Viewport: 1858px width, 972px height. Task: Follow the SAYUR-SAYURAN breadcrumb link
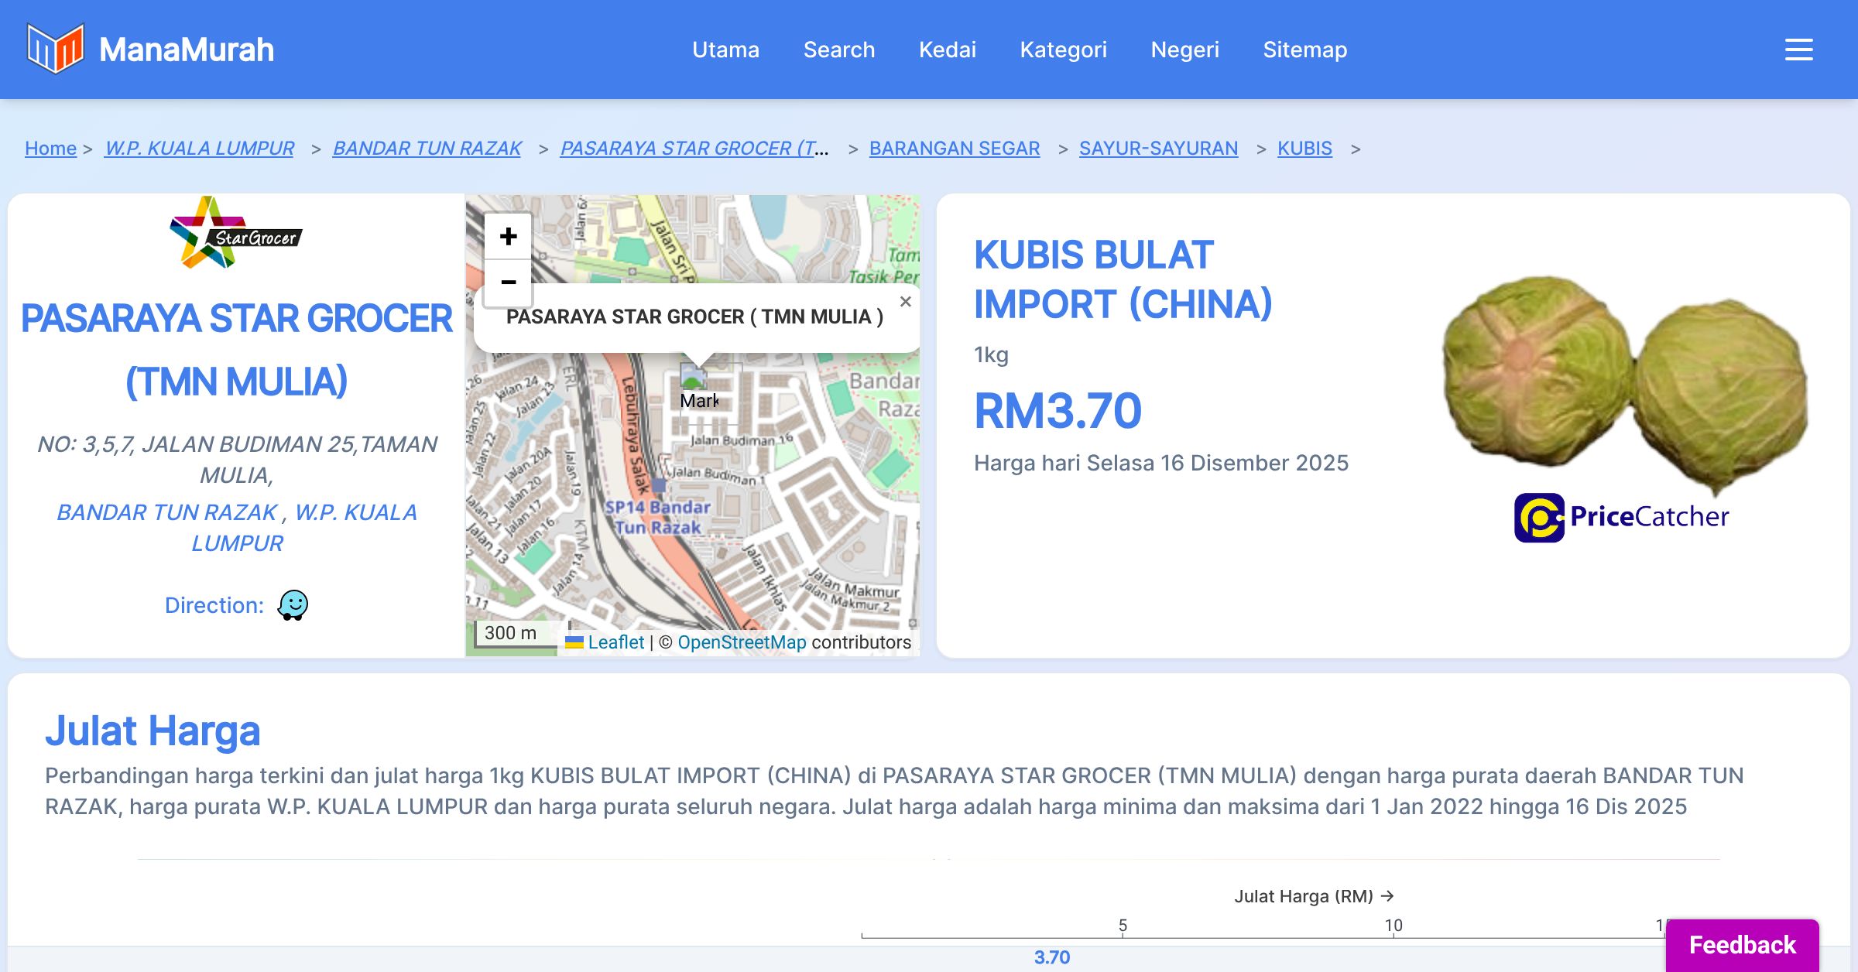pos(1158,148)
